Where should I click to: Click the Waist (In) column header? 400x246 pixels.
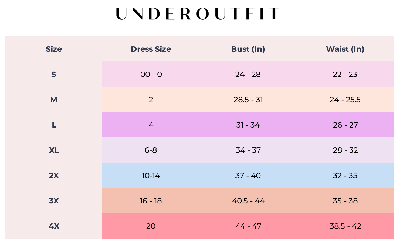coord(345,49)
